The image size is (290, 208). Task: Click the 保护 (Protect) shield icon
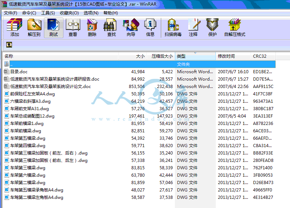click(212, 25)
